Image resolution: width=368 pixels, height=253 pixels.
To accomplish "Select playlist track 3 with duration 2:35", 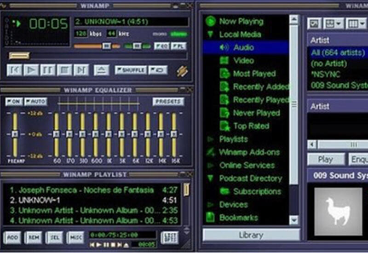I will coord(93,210).
